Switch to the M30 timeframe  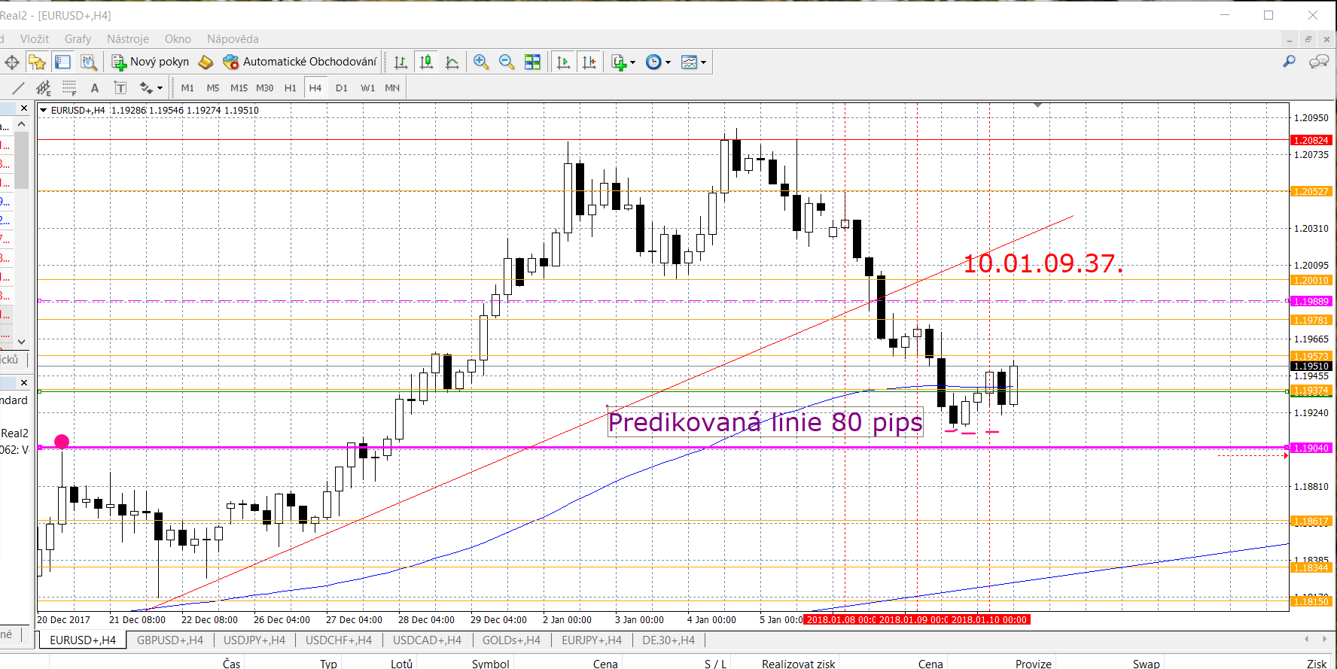(264, 88)
